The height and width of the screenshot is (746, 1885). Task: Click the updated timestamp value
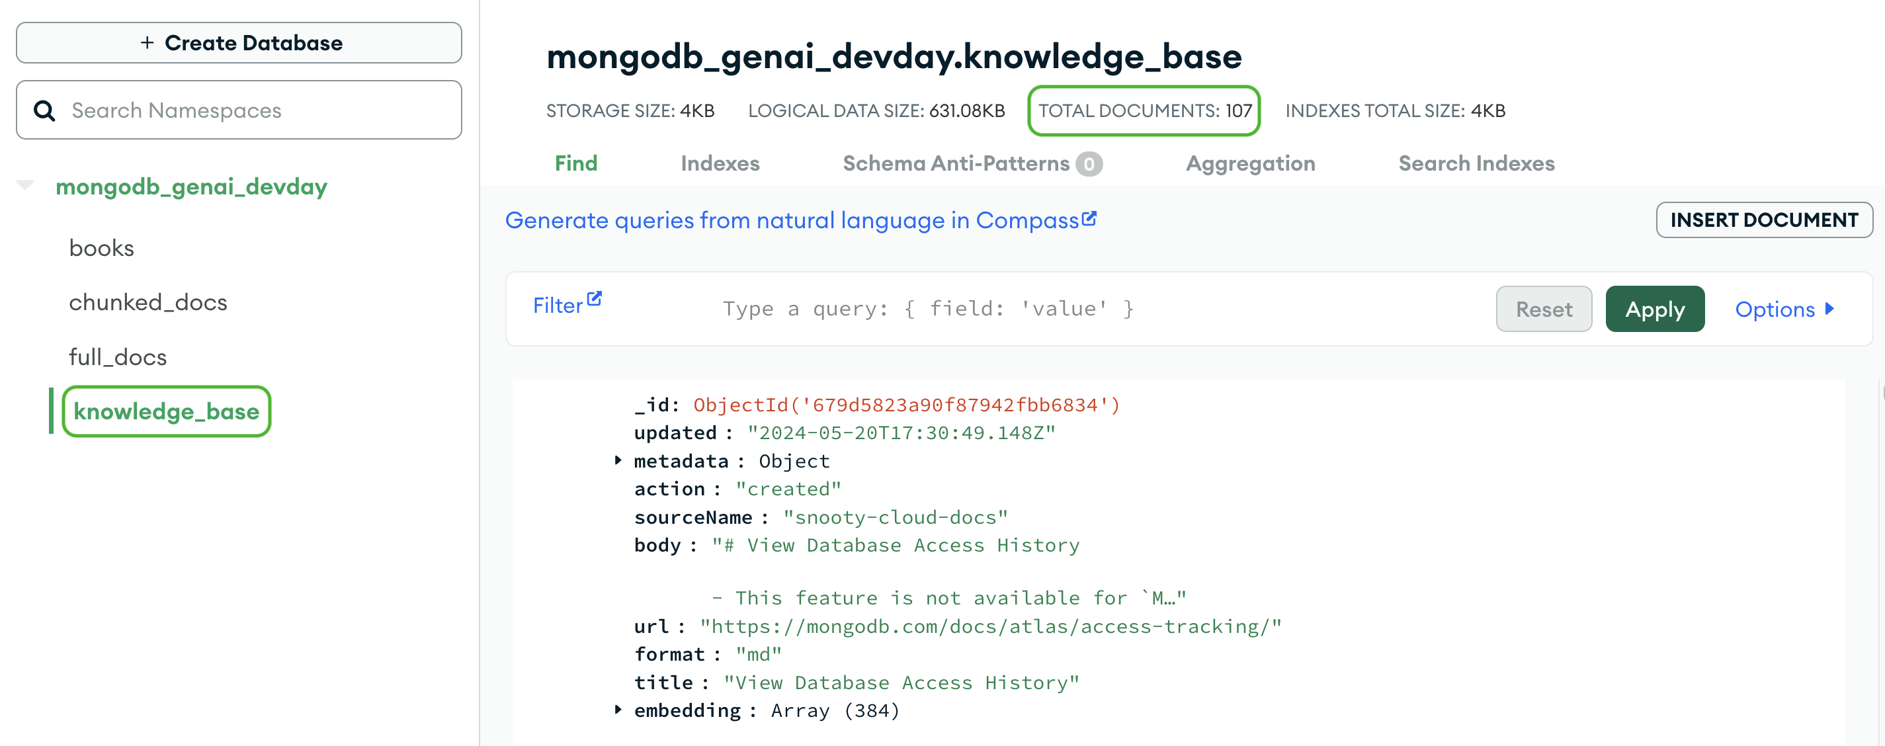(x=901, y=433)
